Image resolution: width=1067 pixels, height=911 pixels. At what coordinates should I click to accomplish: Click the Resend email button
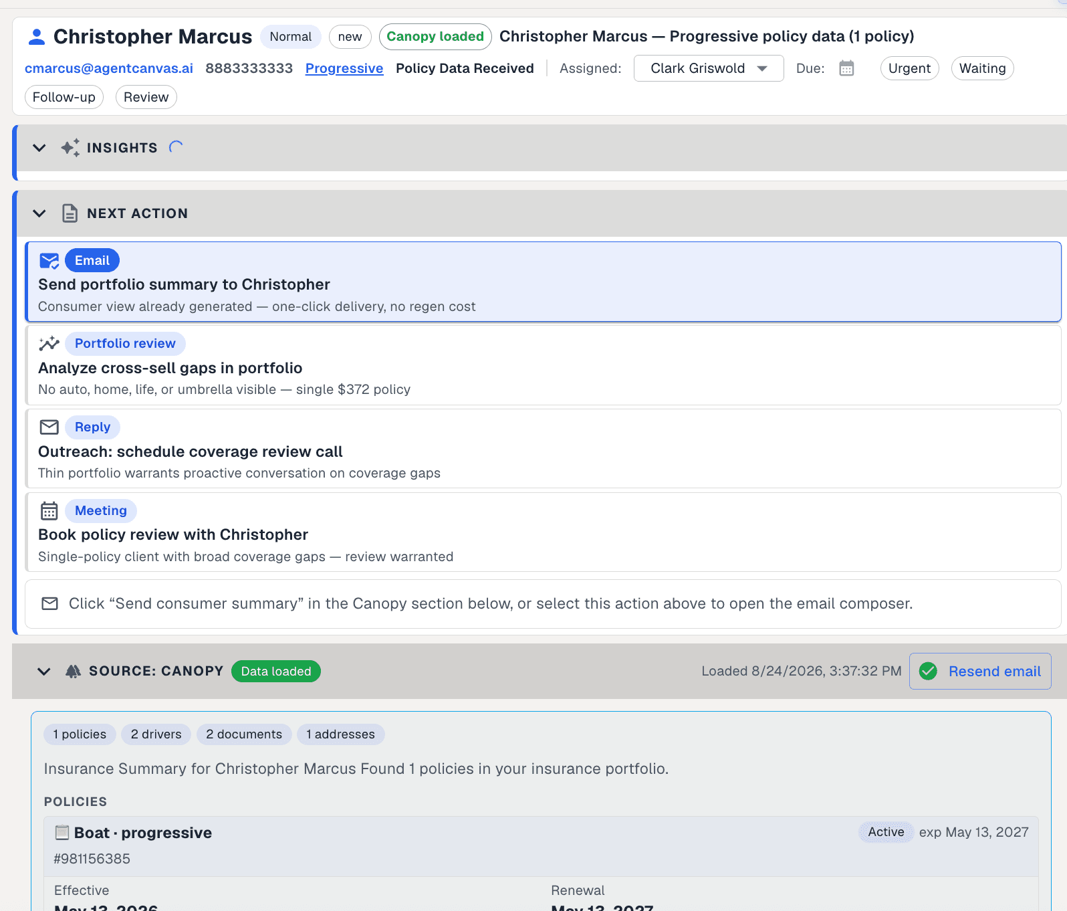[980, 671]
